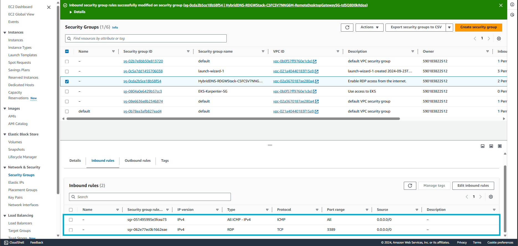
Task: Switch to the Details tab
Action: tap(75, 161)
